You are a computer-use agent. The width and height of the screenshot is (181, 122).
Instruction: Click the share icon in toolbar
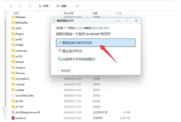[x=20, y=6]
